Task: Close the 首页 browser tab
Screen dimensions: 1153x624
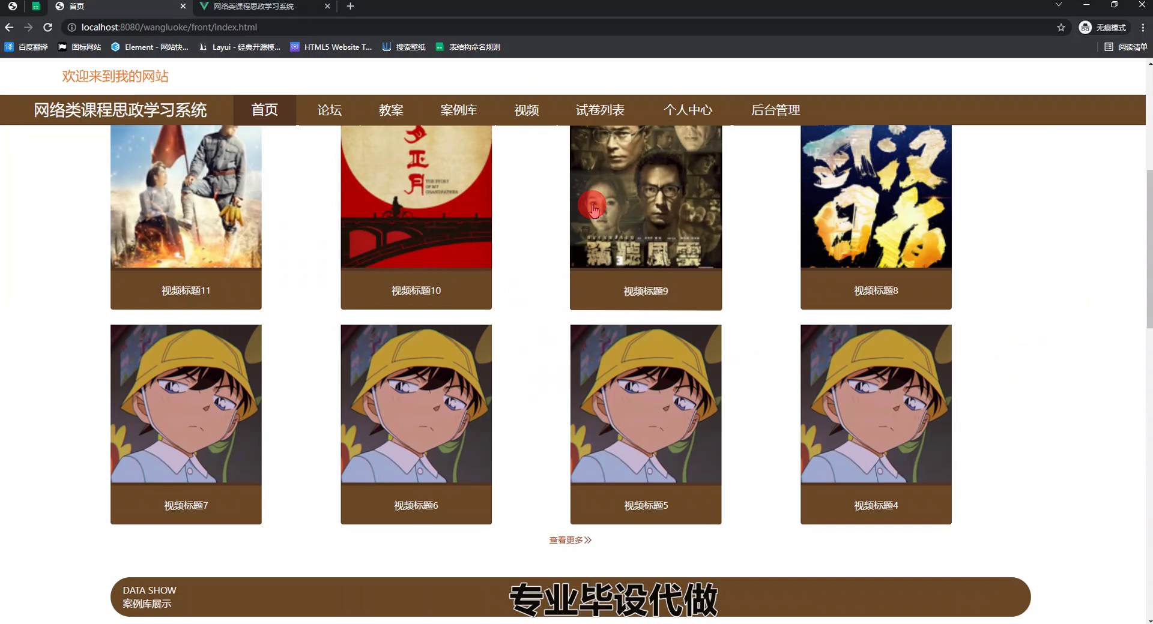Action: [183, 6]
